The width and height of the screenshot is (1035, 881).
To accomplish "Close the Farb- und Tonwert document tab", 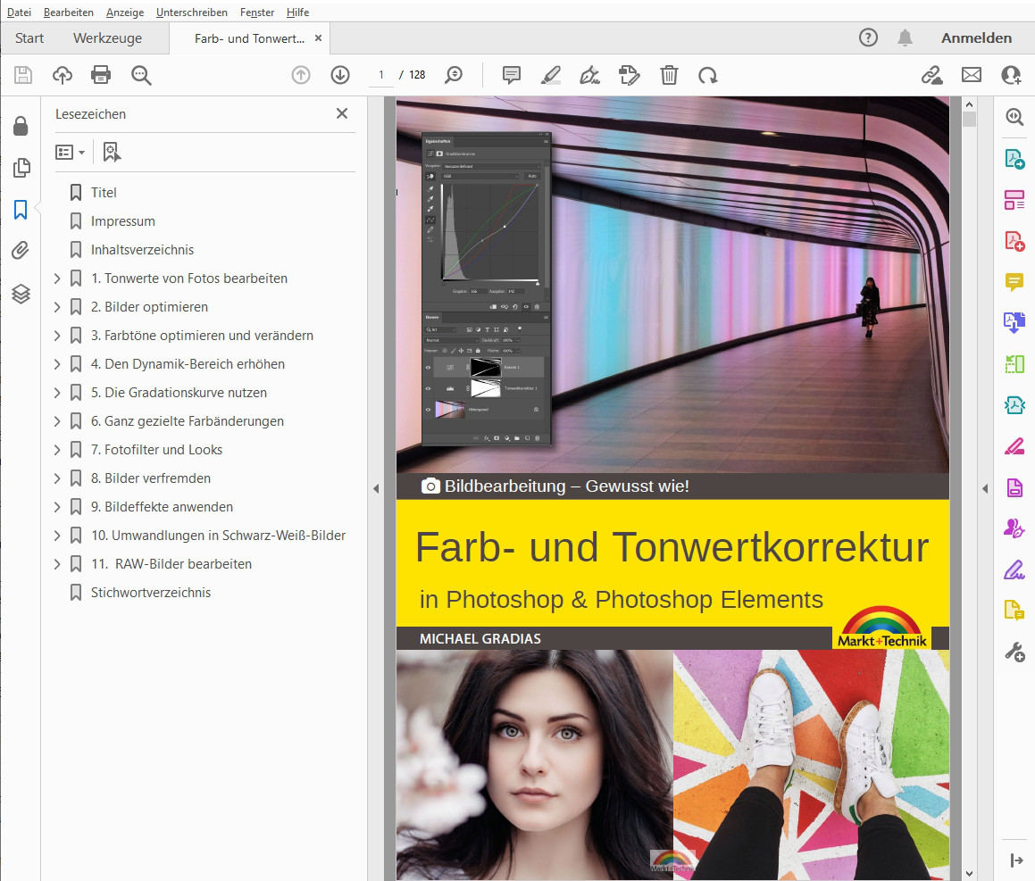I will pyautogui.click(x=318, y=38).
